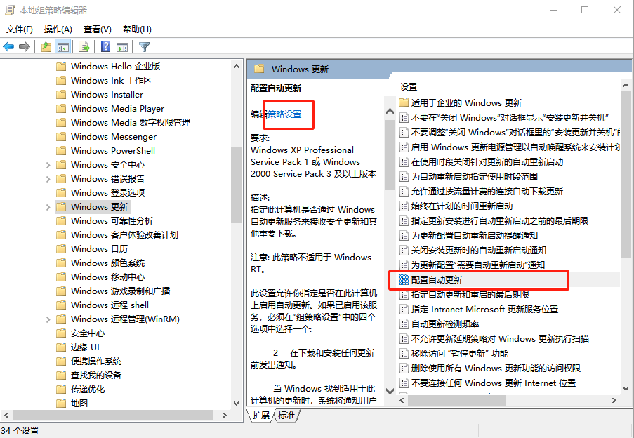Click the show properties window toolbar icon

pyautogui.click(x=121, y=47)
